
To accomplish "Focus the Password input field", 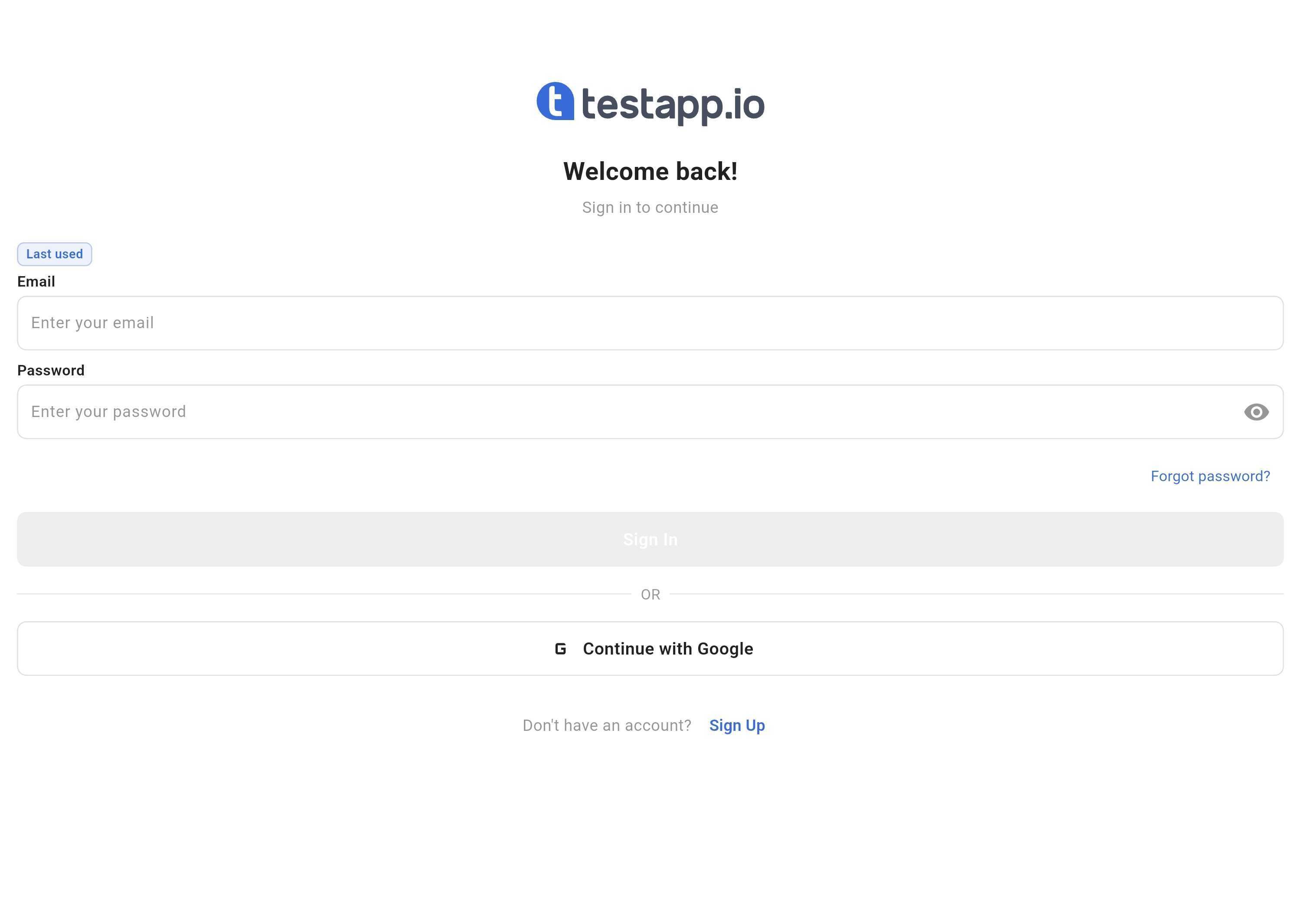I will 650,412.
